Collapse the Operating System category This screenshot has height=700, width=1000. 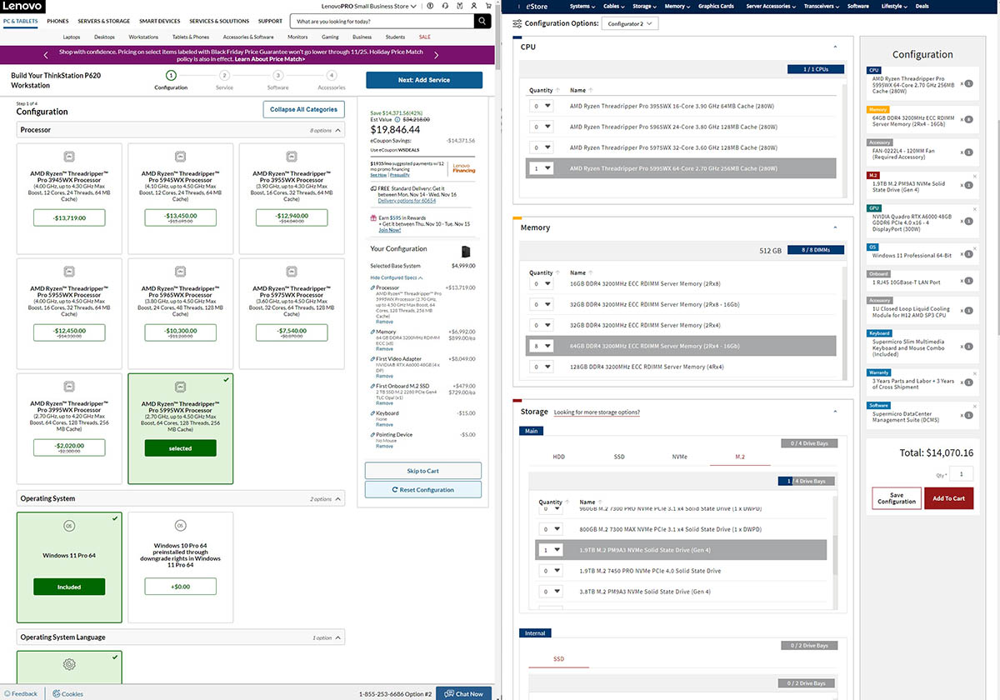click(338, 499)
